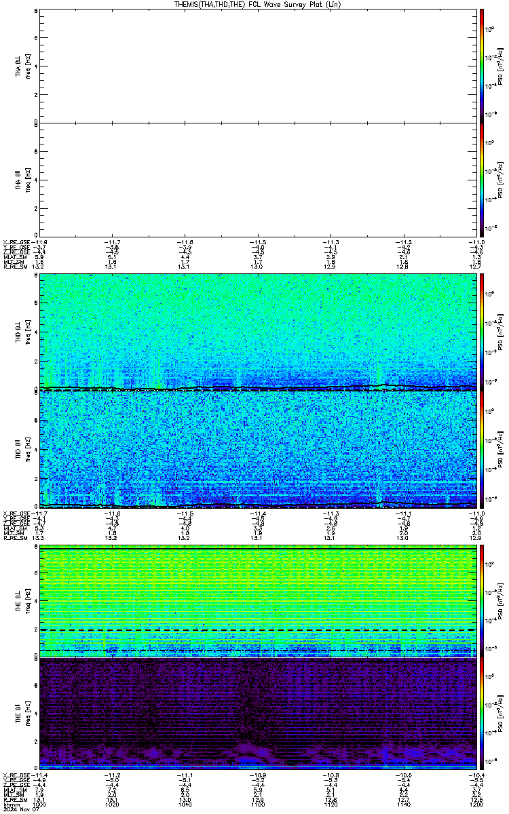
Task: Click the black gyrofrequency line in THD B-perpendicular panel
Action: point(258,388)
